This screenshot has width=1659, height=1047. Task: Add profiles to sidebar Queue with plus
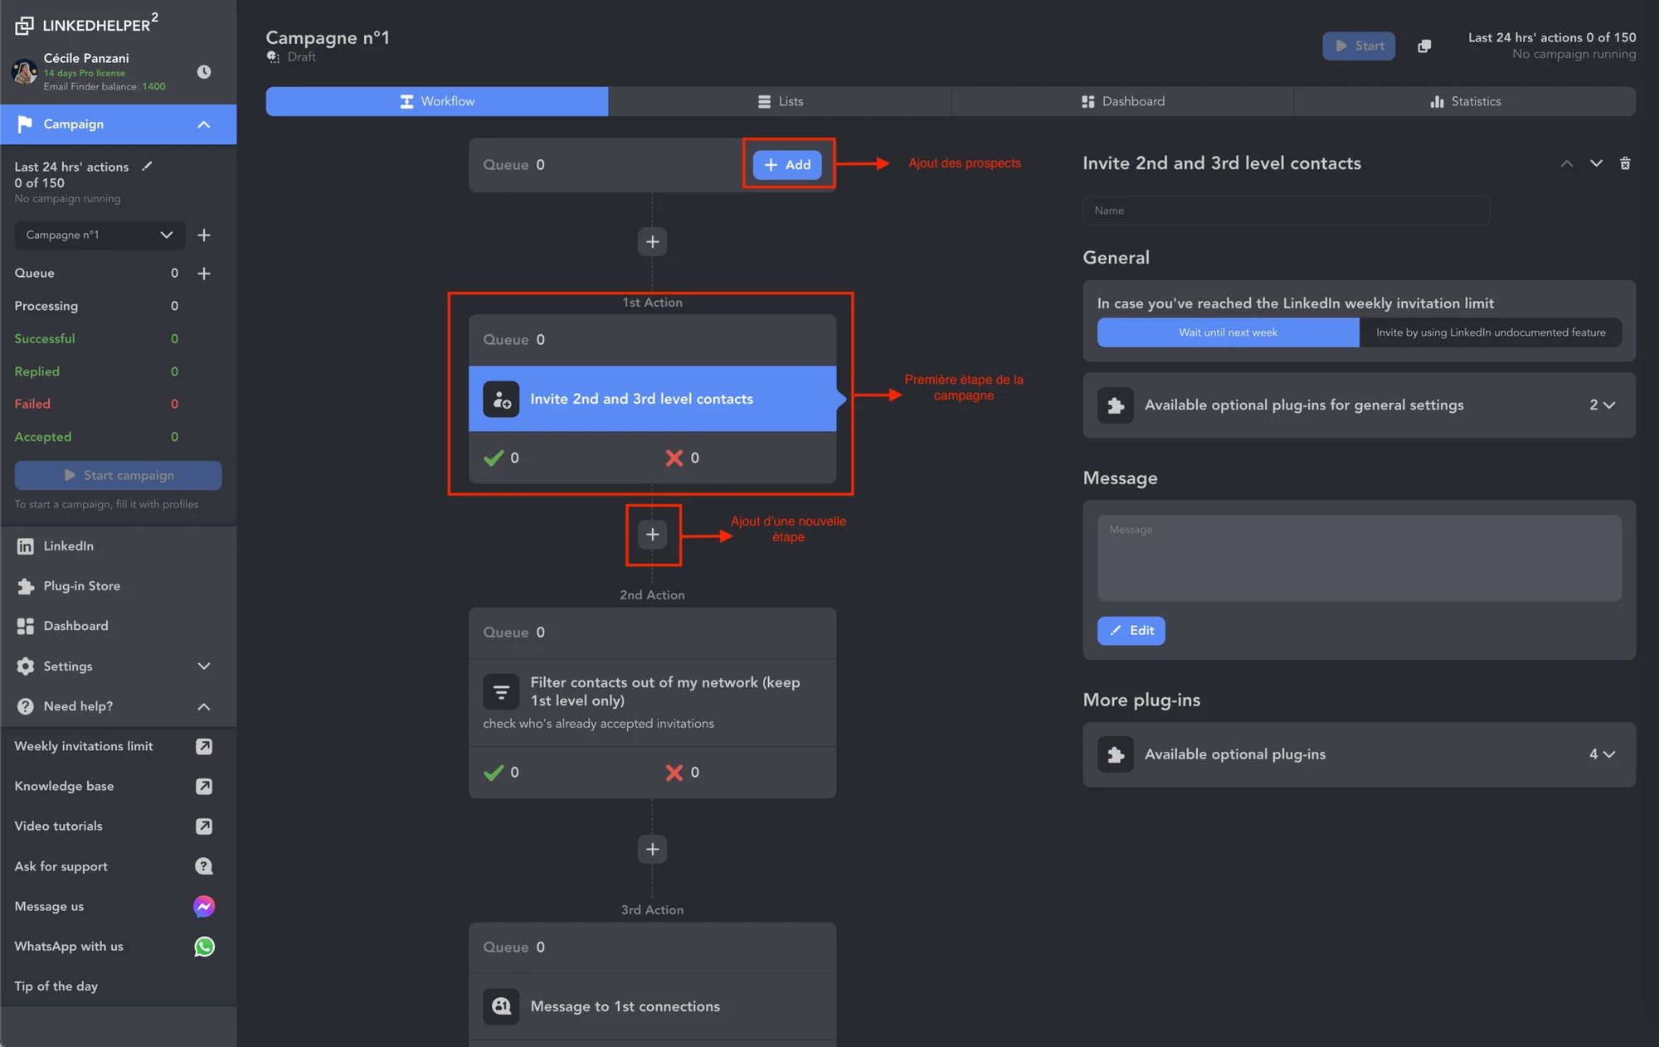(204, 273)
